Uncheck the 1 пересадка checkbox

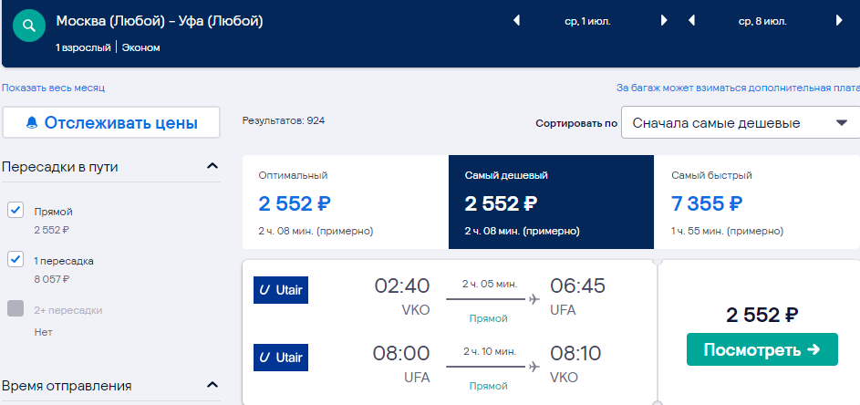16,259
